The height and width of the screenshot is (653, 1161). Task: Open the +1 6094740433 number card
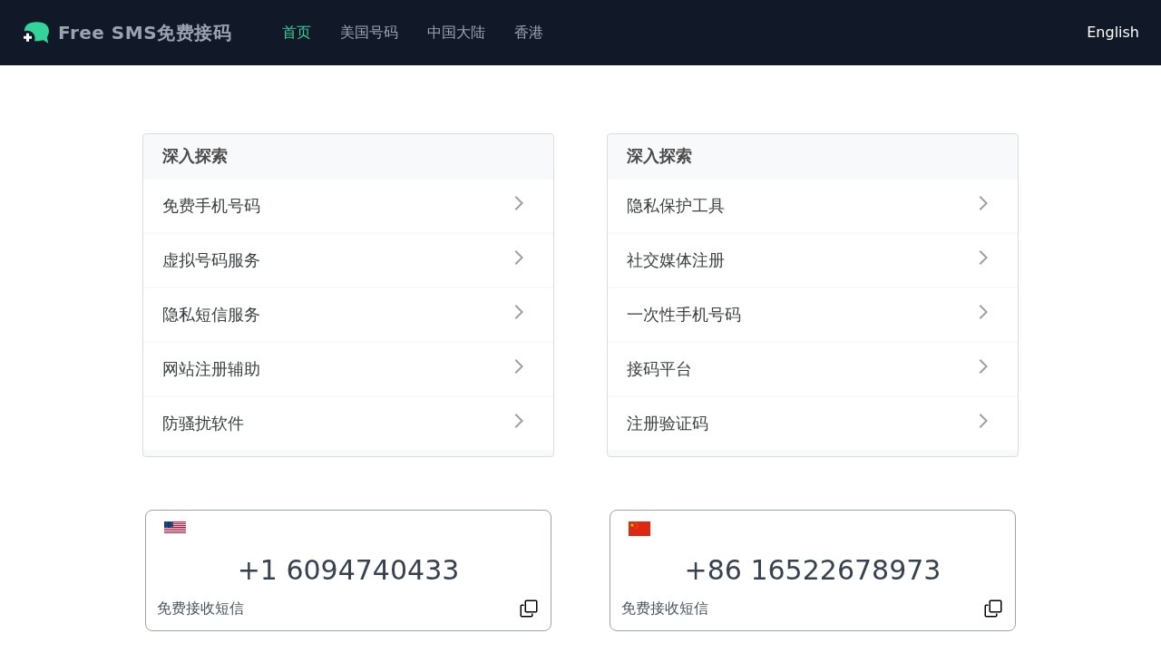pos(348,570)
